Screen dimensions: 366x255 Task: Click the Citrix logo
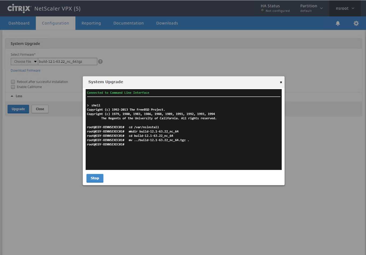pyautogui.click(x=19, y=8)
